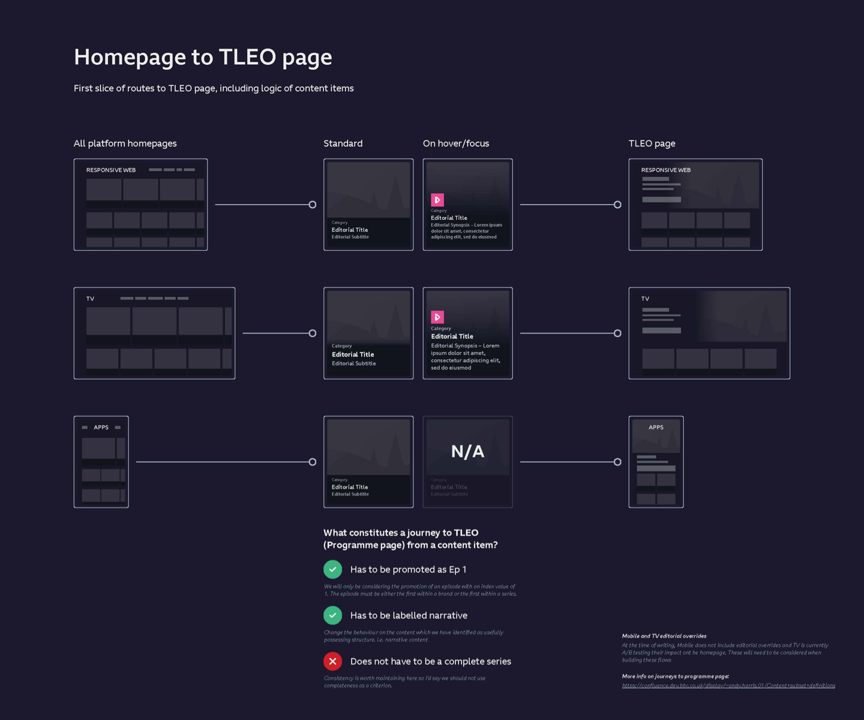Click the connector endpoint circle left of Responsive Web standard card

313,205
